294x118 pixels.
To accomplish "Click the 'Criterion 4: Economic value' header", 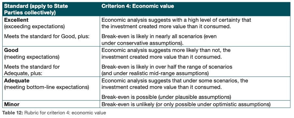I will click(x=138, y=6).
